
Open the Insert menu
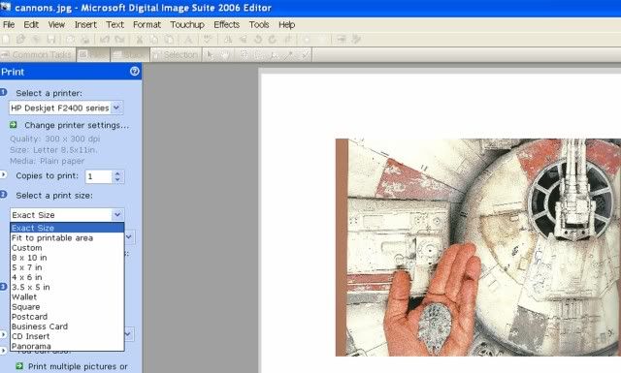pyautogui.click(x=85, y=24)
